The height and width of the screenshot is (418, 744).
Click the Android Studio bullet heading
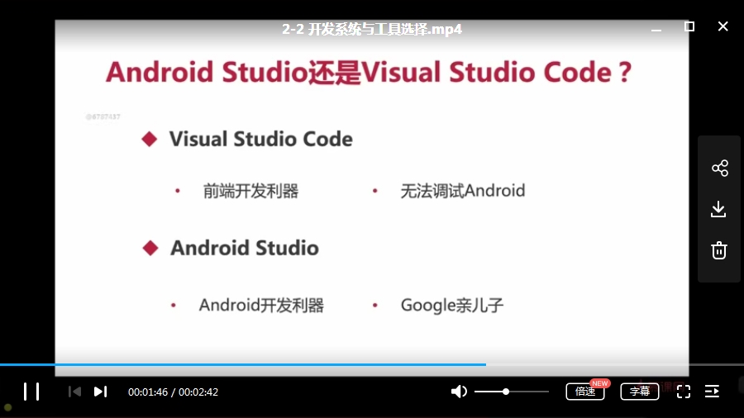[245, 248]
